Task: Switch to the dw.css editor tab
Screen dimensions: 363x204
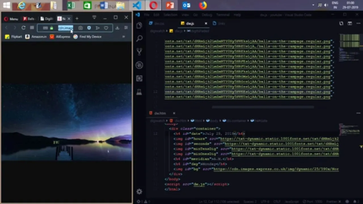Action: tap(159, 24)
